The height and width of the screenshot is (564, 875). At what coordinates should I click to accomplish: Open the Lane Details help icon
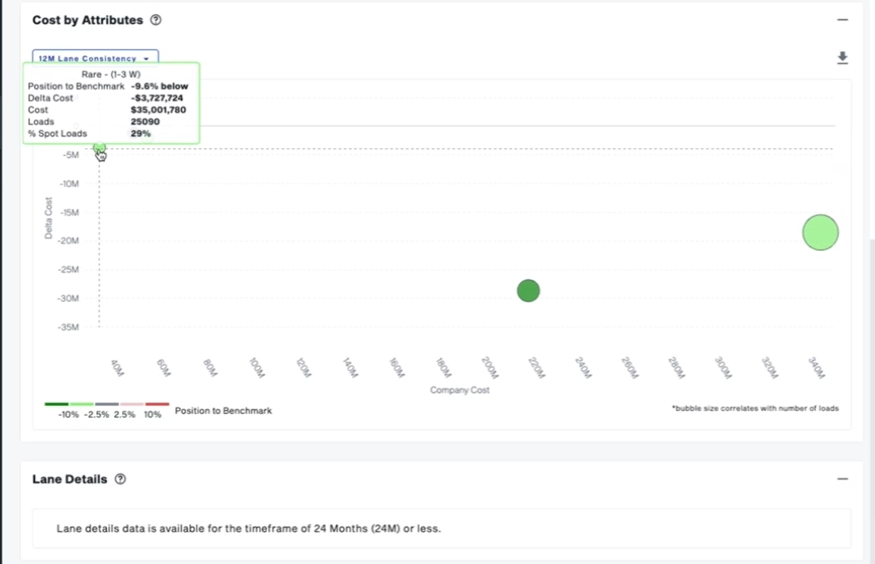click(x=120, y=479)
